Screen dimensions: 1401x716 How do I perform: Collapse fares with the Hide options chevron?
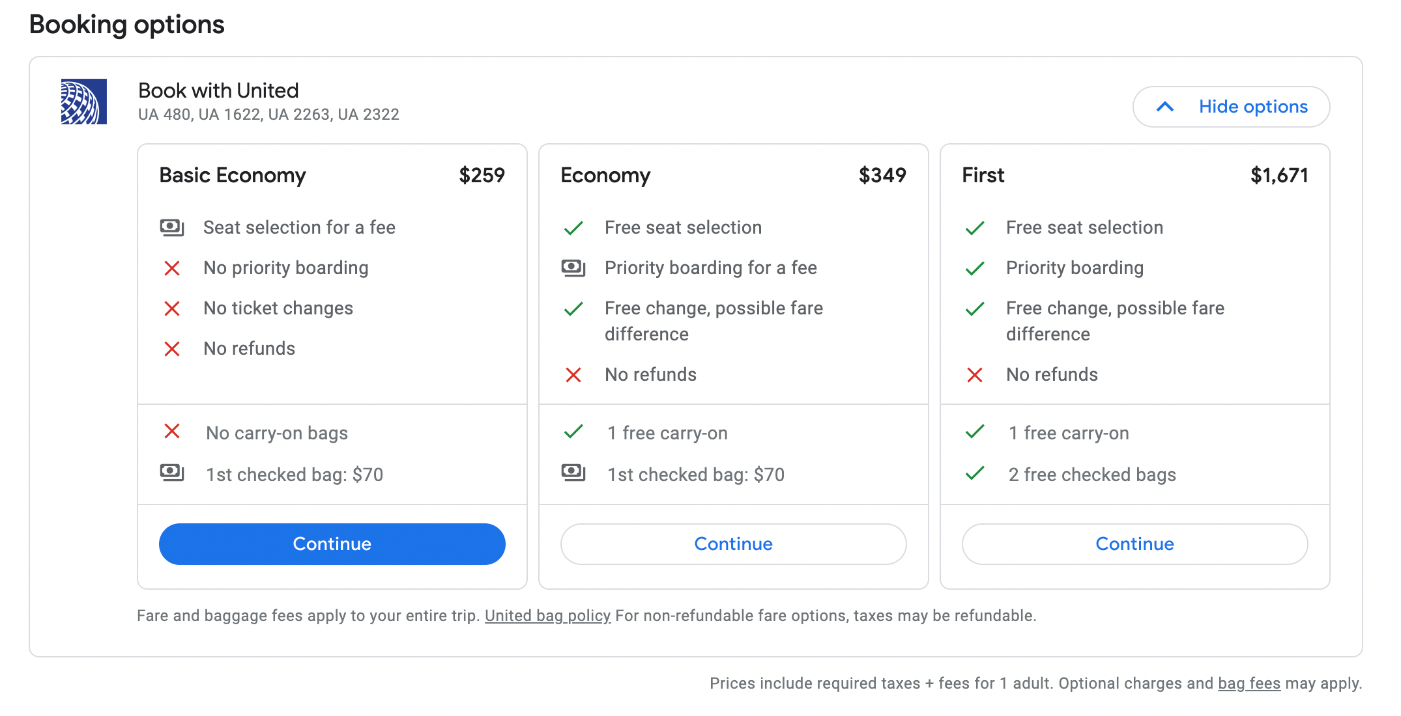[x=1165, y=107]
